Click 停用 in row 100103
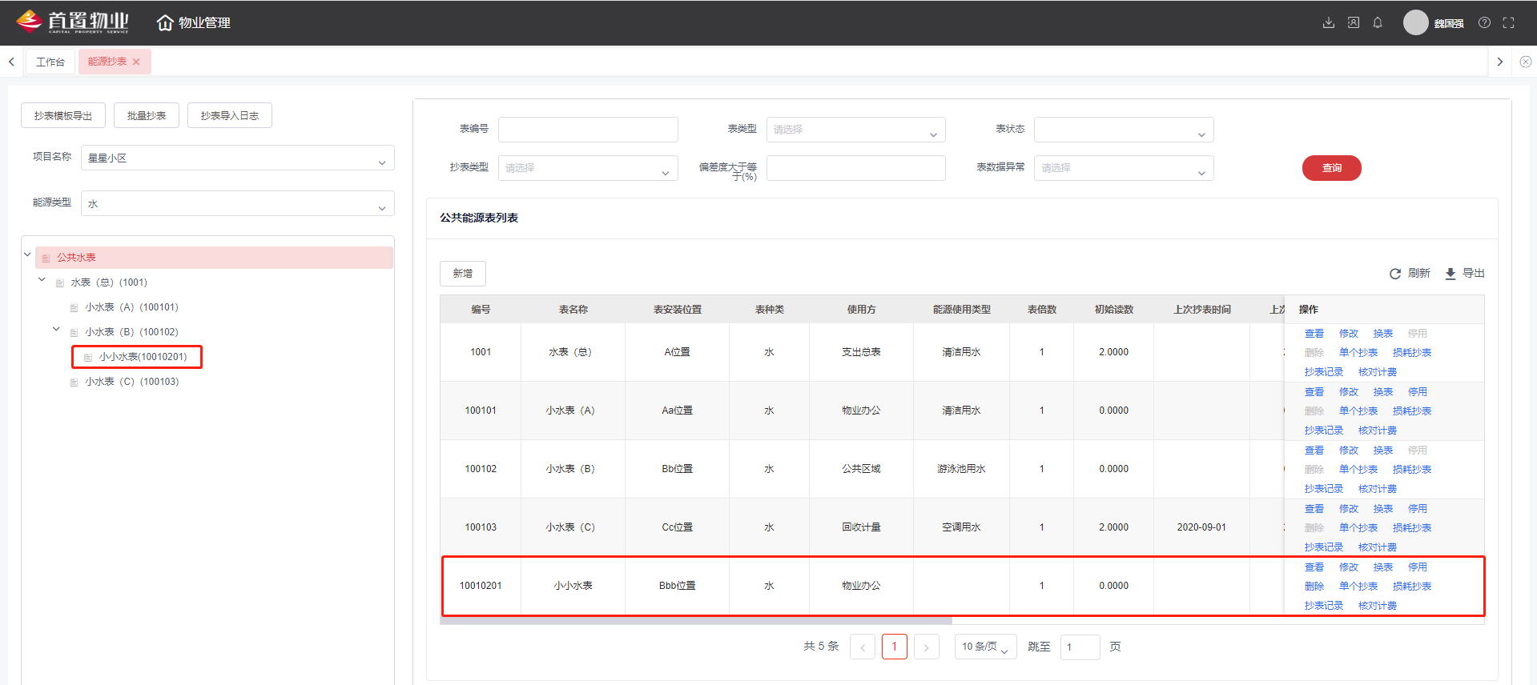The image size is (1537, 685). click(x=1418, y=509)
